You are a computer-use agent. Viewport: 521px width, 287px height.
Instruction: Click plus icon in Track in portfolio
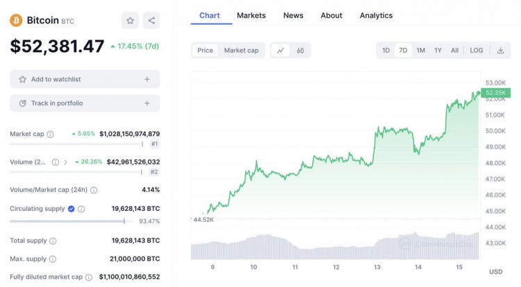tap(147, 103)
